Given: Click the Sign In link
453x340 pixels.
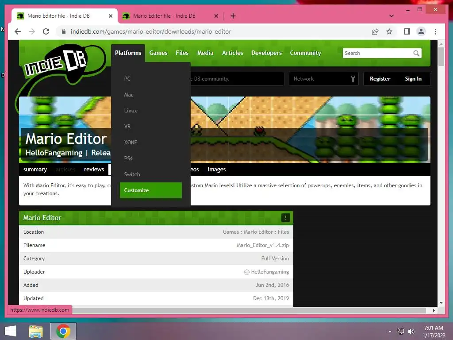Looking at the screenshot, I should tap(413, 79).
